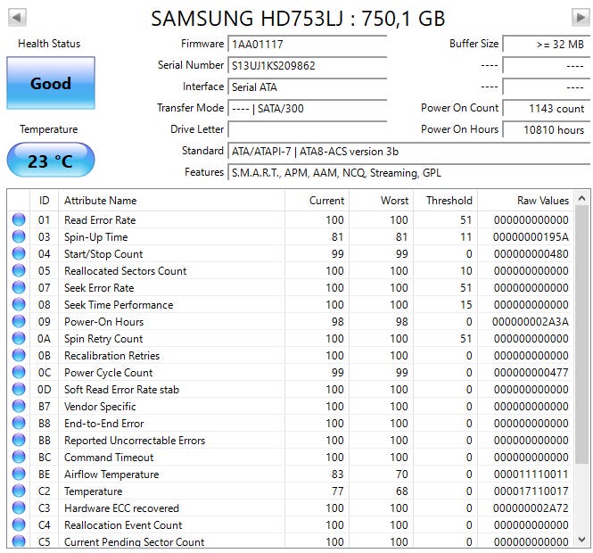Viewport: 593px width, 553px height.
Task: Select Hardware ECC recovered attribute name
Action: click(121, 508)
